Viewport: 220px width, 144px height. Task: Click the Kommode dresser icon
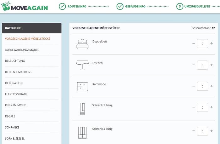82,86
